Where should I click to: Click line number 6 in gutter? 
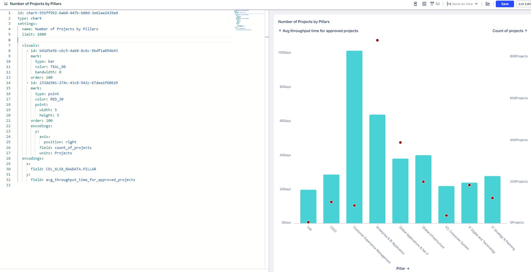tap(9, 40)
